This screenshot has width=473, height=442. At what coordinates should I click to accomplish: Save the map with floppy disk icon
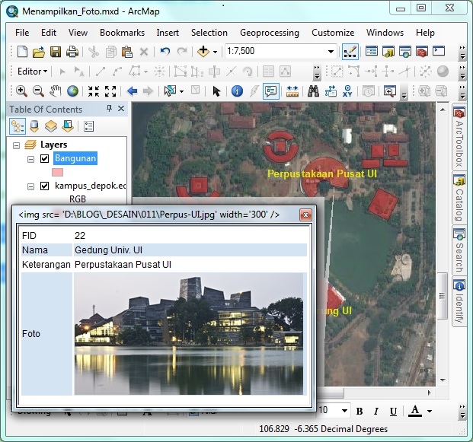[55, 52]
